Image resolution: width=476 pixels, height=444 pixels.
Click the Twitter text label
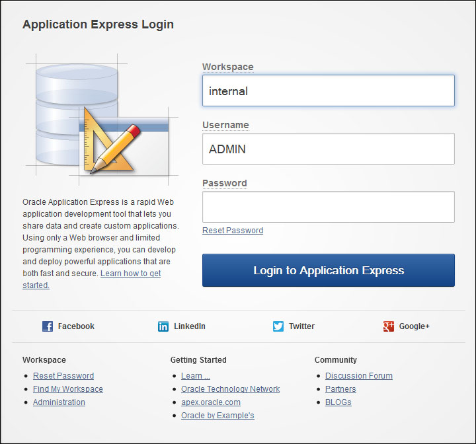tap(301, 326)
